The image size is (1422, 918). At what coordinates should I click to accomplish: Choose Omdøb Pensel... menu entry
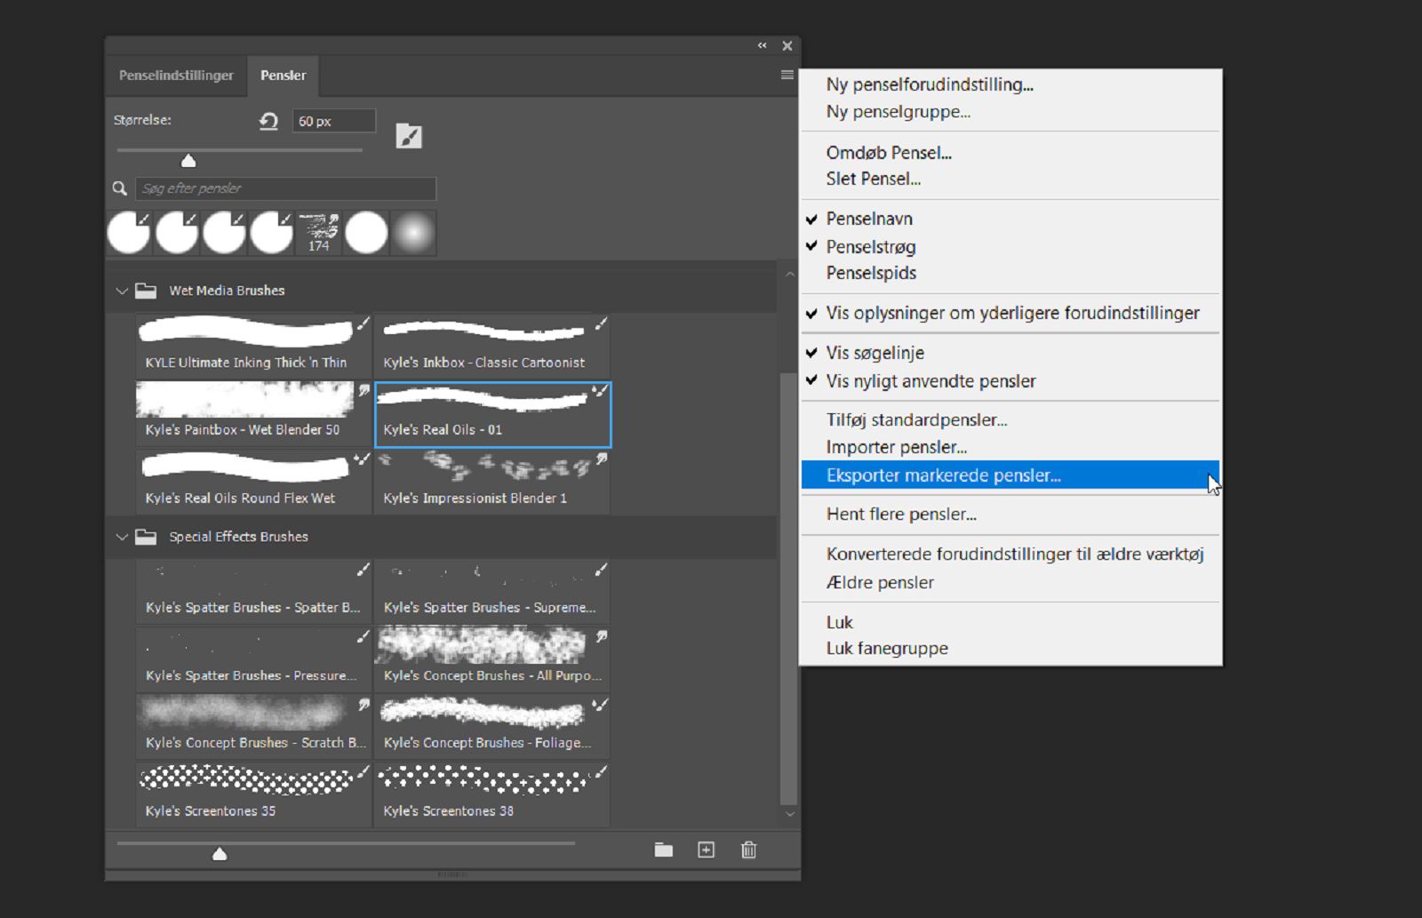1011,153
